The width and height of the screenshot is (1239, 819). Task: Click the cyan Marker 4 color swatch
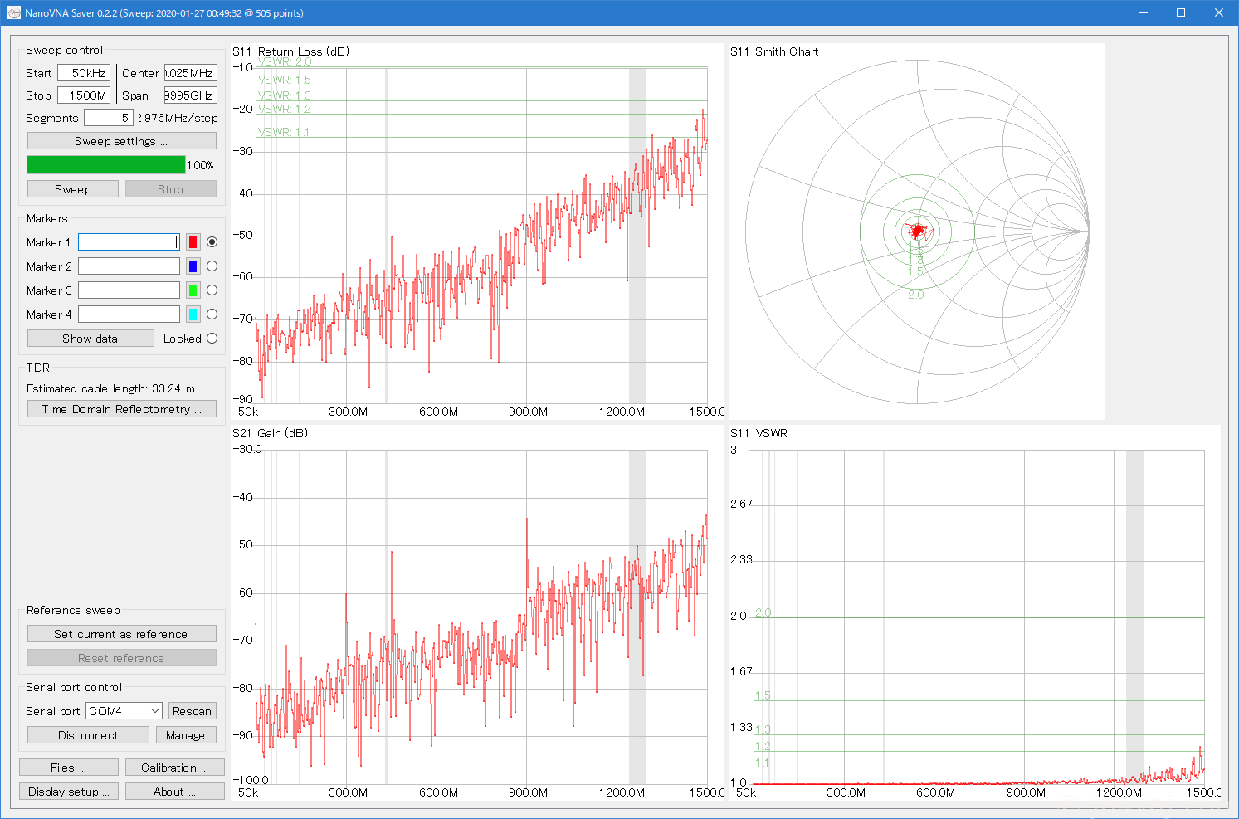(193, 314)
